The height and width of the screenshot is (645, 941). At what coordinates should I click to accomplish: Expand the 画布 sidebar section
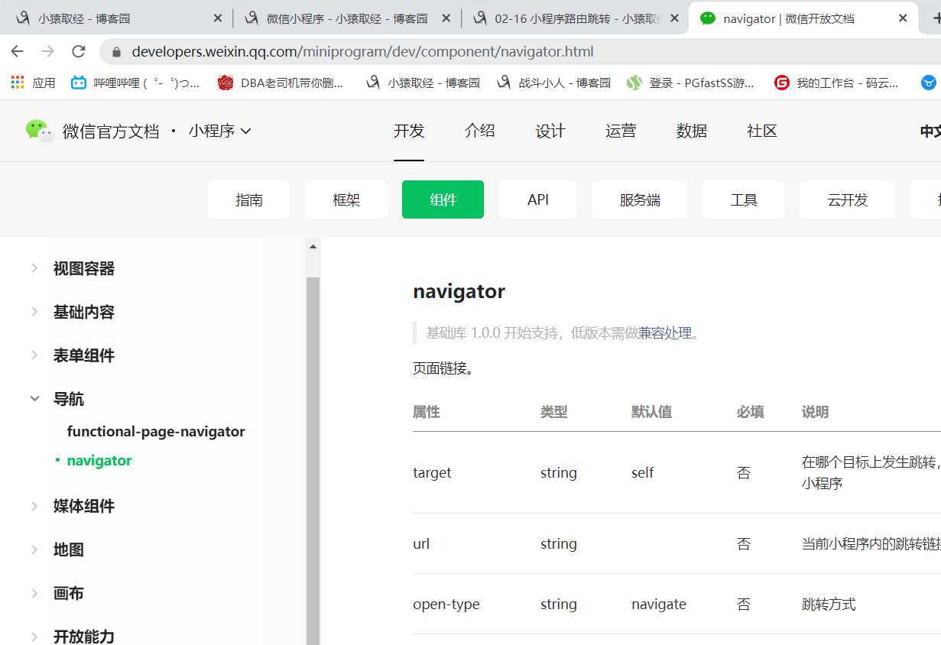pyautogui.click(x=57, y=593)
